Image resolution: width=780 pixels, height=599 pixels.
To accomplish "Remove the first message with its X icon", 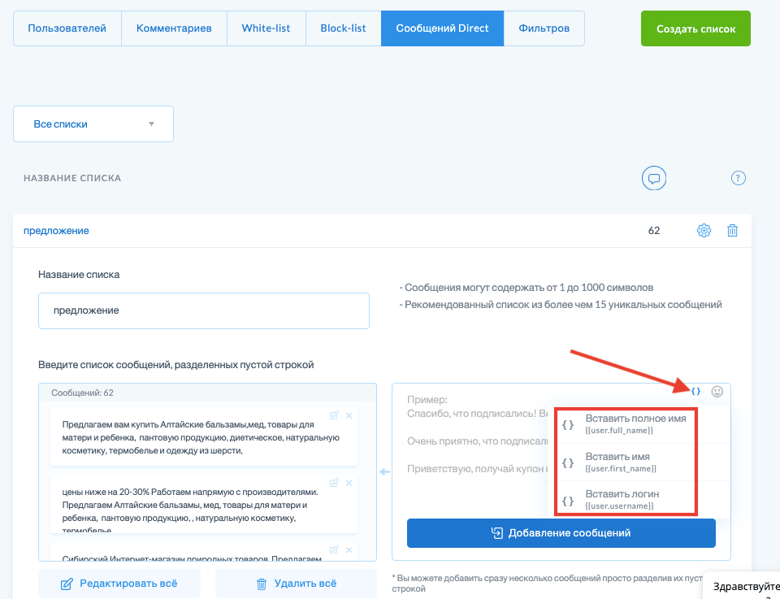I will (x=349, y=415).
